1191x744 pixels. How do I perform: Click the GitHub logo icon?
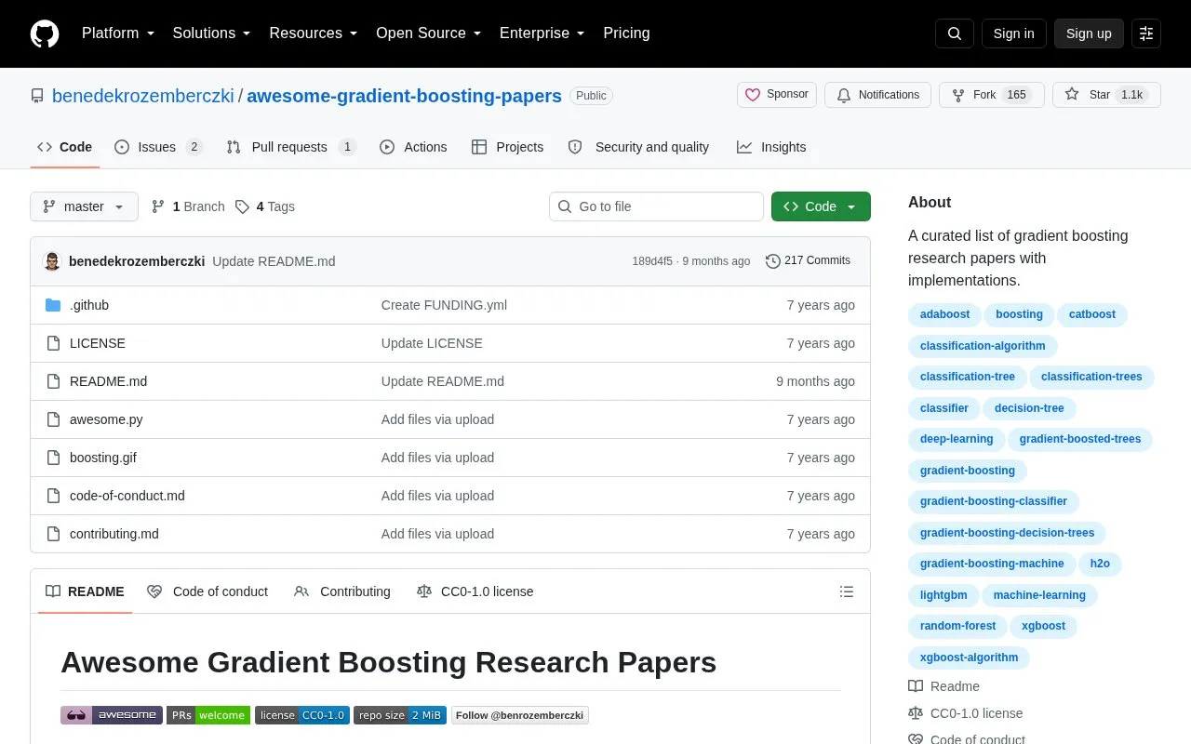coord(45,33)
